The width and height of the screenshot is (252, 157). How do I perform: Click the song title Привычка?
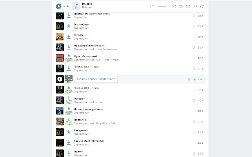click(80, 120)
